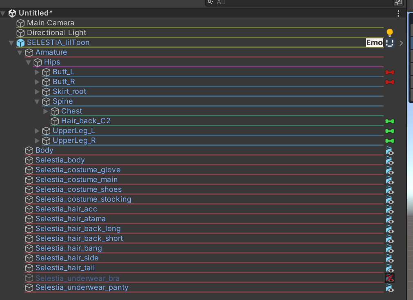
Task: Select the SELESTIA_lilToon object name
Action: coord(58,42)
